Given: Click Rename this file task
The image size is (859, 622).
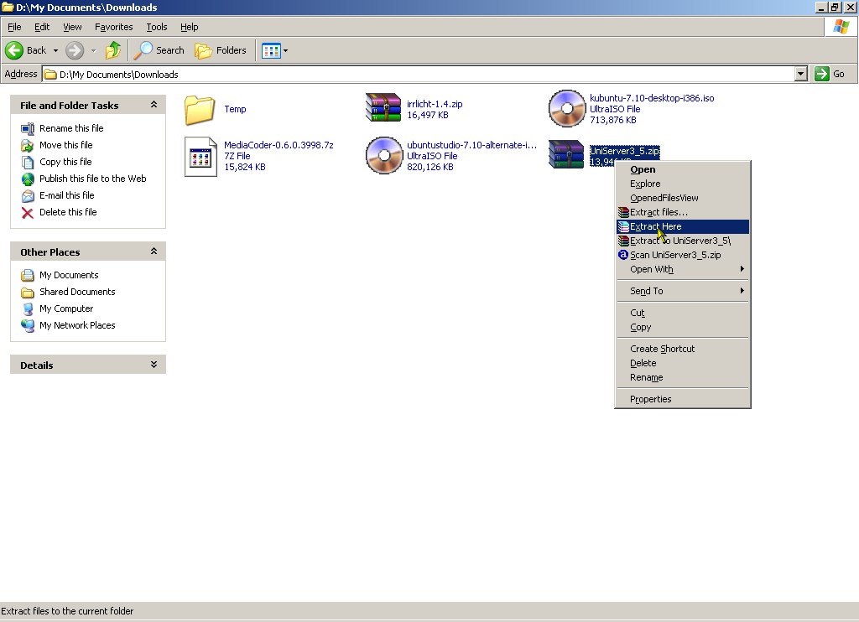Looking at the screenshot, I should coord(71,128).
